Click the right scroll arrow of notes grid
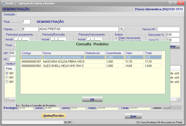Screen dimensions: 186x126 click(178, 99)
